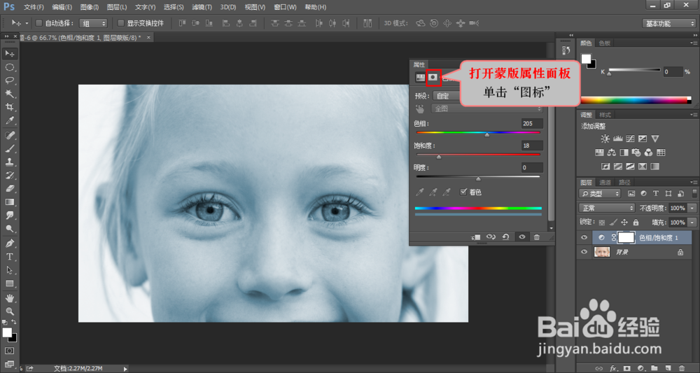This screenshot has width=700, height=373.
Task: Enable the Auto-Select (自动选择) checkbox
Action: tap(38, 23)
